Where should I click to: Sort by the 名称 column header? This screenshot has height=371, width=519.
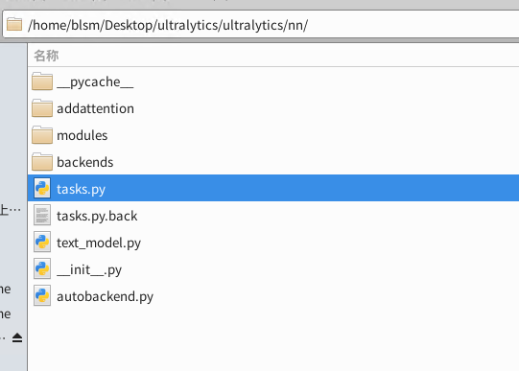click(46, 56)
